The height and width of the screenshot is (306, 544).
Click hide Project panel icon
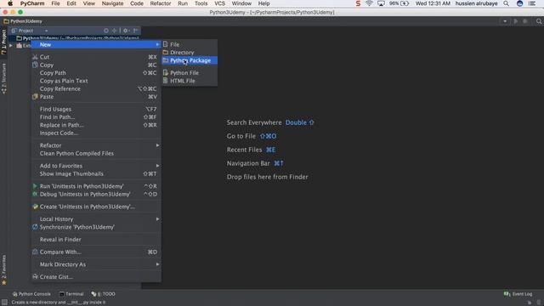pyautogui.click(x=136, y=31)
